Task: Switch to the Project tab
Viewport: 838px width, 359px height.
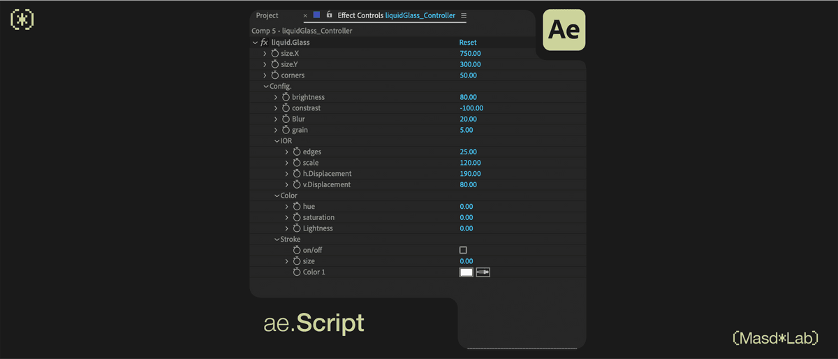Action: [267, 15]
